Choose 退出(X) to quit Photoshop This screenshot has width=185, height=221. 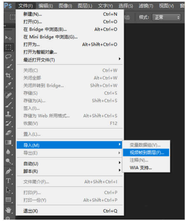[69, 211]
